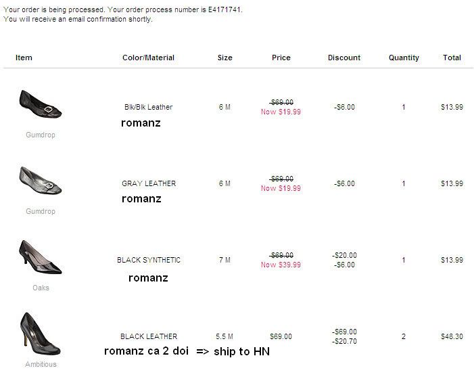
Task: Click the black Gumdrop flat shoe image
Action: [40, 105]
